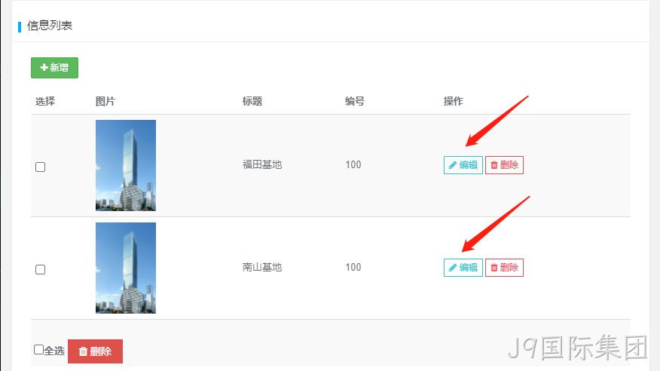Image resolution: width=660 pixels, height=371 pixels.
Task: Click pencil icon in 南山基地 row
Action: pos(453,268)
